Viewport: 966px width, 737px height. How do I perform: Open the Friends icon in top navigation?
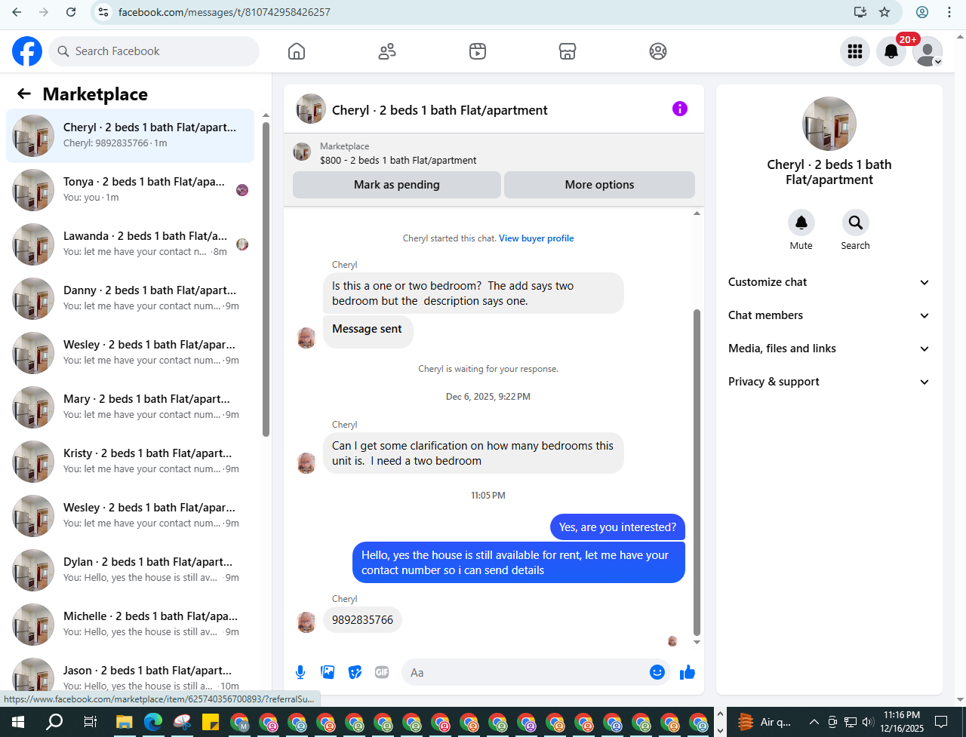[387, 51]
